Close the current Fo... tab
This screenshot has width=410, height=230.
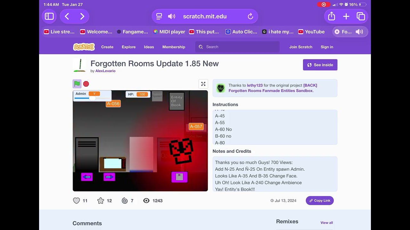(x=337, y=32)
